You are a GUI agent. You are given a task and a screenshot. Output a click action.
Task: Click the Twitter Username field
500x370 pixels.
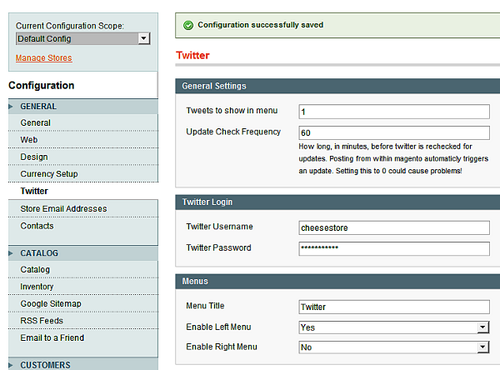(394, 227)
